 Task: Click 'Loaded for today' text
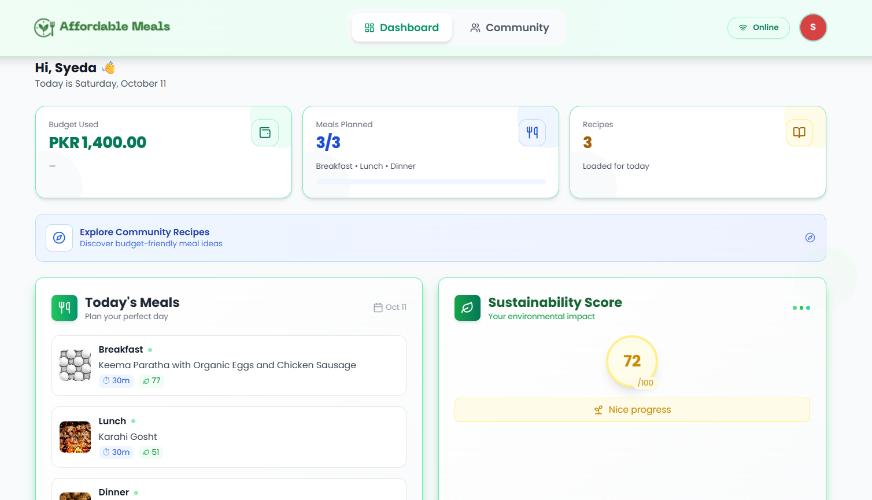pyautogui.click(x=616, y=166)
